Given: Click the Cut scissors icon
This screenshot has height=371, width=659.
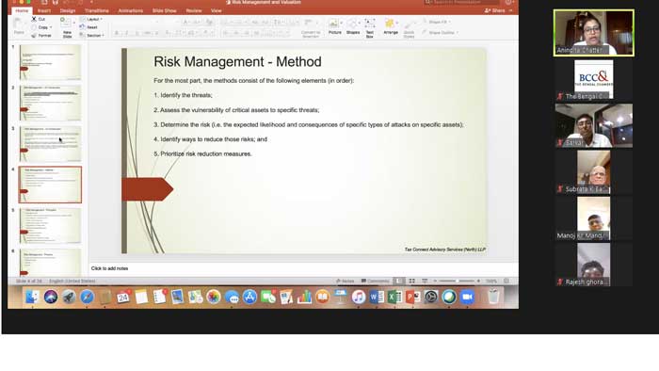Looking at the screenshot, I should (34, 19).
